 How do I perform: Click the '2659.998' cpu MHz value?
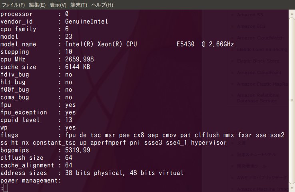(x=80, y=59)
